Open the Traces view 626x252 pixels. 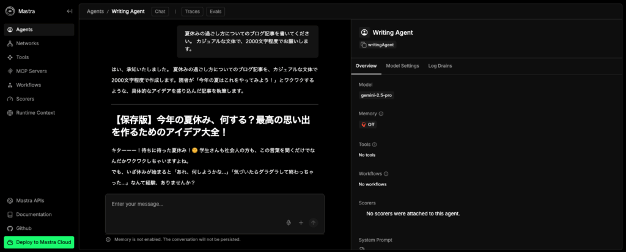click(192, 11)
